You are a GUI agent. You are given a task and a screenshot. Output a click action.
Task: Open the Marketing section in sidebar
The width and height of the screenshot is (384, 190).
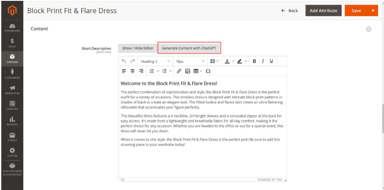coord(12,89)
